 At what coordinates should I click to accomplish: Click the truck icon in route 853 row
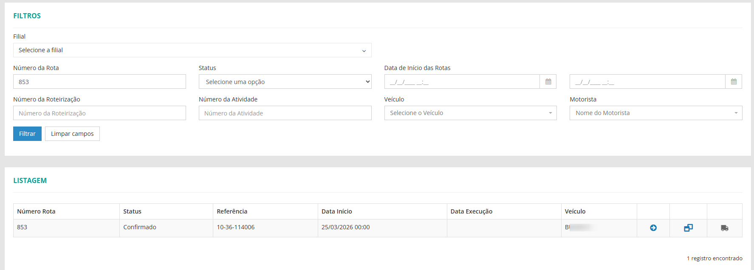725,228
